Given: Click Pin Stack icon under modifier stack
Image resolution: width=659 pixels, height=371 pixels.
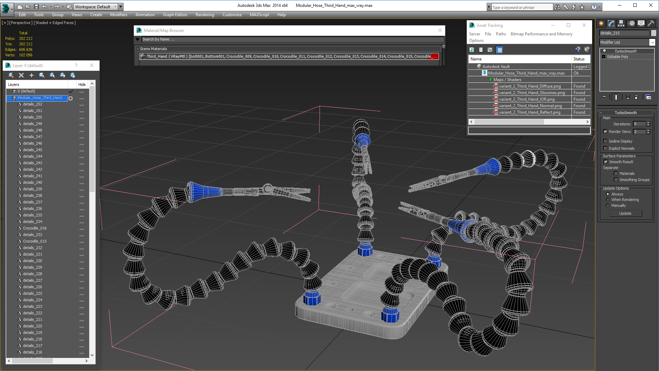Looking at the screenshot, I should [604, 97].
